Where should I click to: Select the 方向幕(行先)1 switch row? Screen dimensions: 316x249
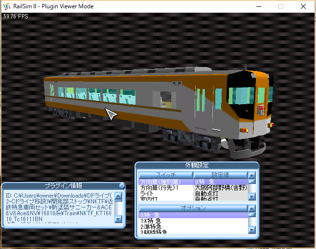pyautogui.click(x=166, y=188)
